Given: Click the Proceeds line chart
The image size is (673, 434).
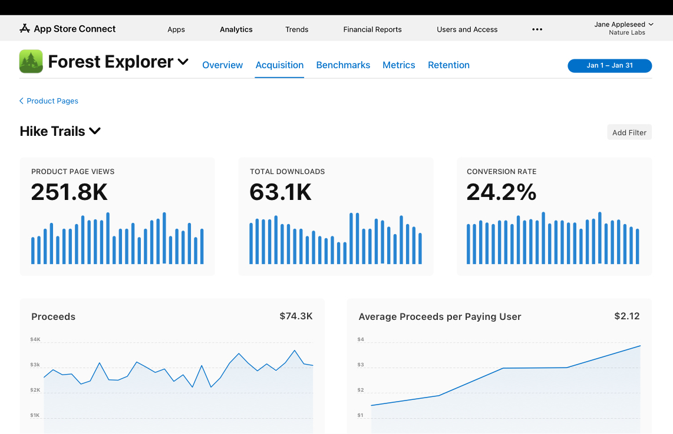Looking at the screenshot, I should [x=178, y=382].
